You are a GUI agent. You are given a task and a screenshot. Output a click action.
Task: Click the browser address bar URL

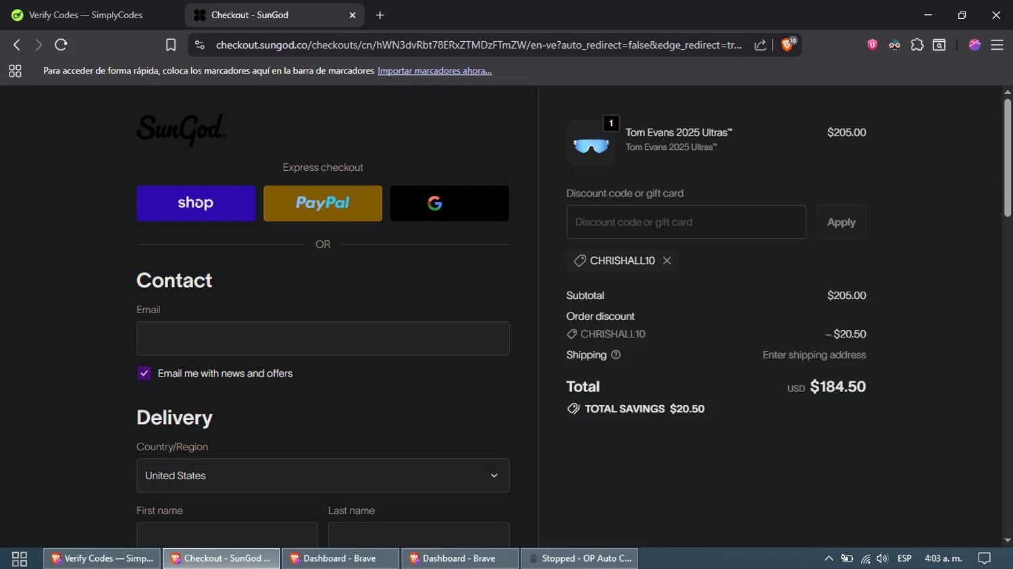pos(478,45)
